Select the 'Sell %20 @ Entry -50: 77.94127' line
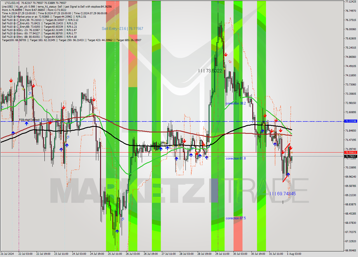 pyautogui.click(x=21, y=33)
